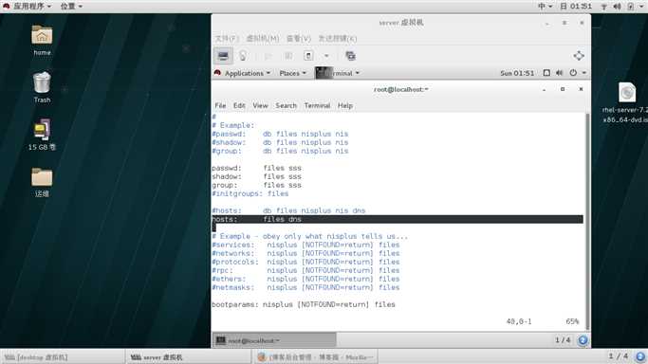Expand the shutdown options dropdown arrow
Viewport: 648px width, 364px height.
tap(326, 56)
